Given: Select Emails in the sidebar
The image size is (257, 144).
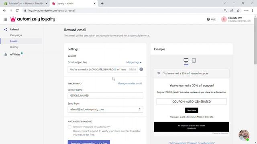Looking at the screenshot, I should [14, 41].
